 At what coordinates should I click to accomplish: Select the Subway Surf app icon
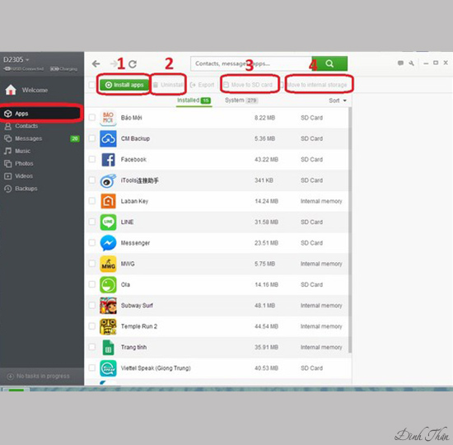click(109, 306)
